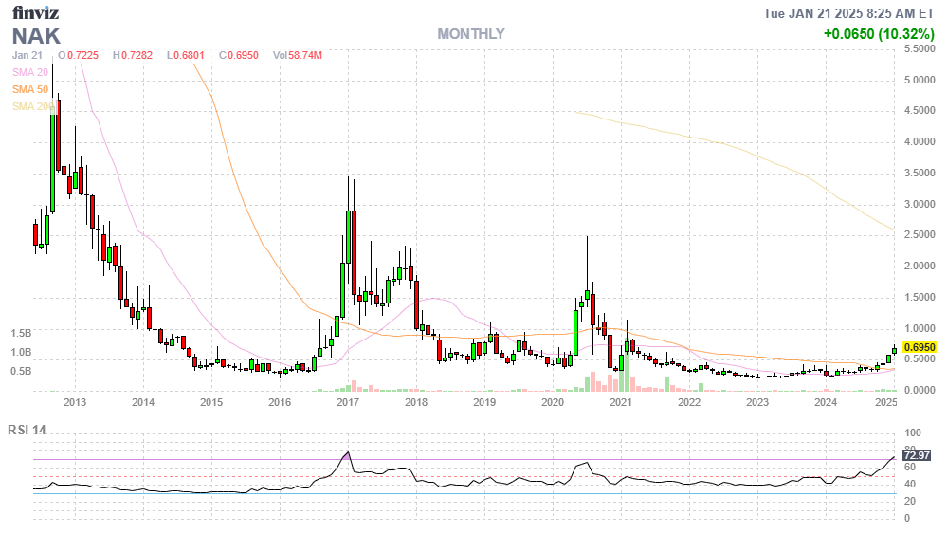This screenshot has height=533, width=947.
Task: Click the 5.5000 price axis label
Action: coord(918,50)
